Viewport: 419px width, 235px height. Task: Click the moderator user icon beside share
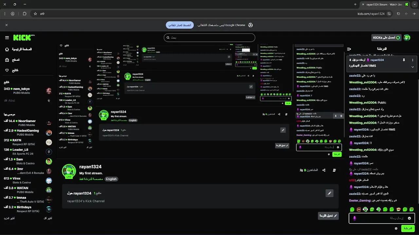pos(334,170)
